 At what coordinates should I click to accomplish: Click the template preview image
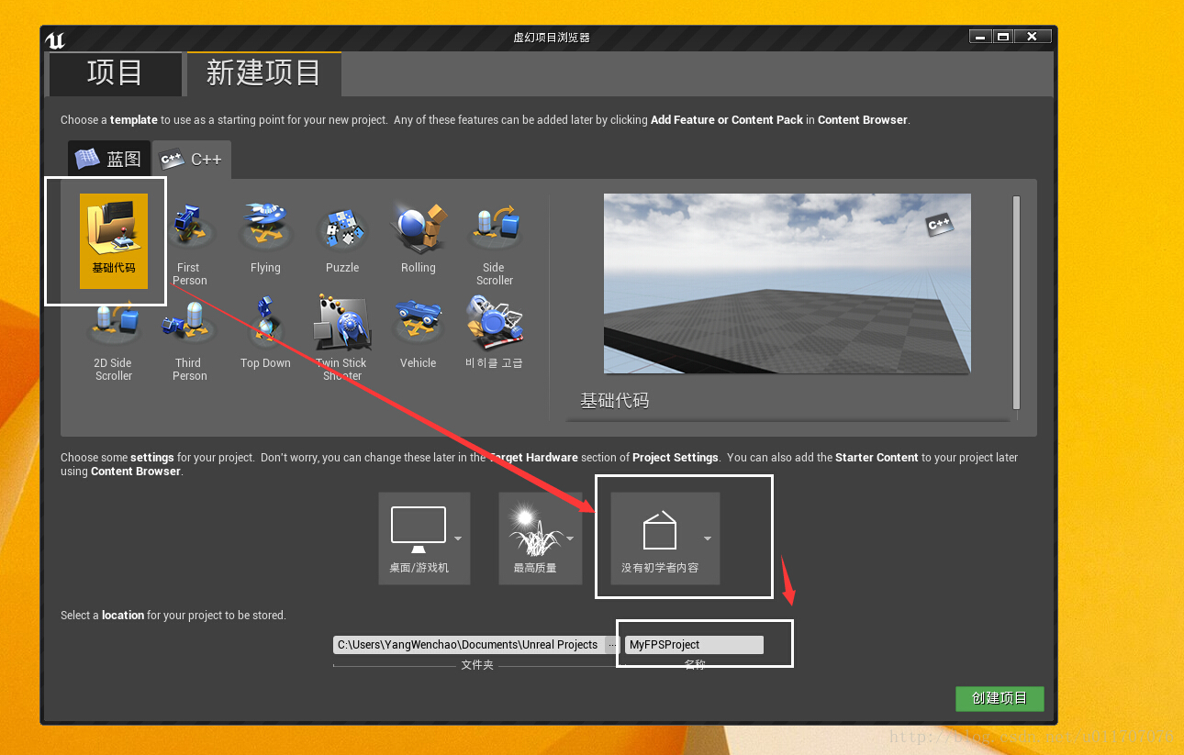coord(787,283)
